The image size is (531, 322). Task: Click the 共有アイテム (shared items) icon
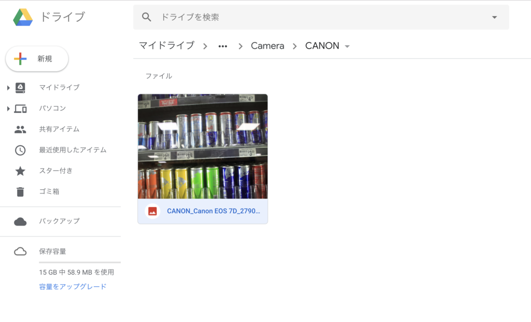point(20,129)
